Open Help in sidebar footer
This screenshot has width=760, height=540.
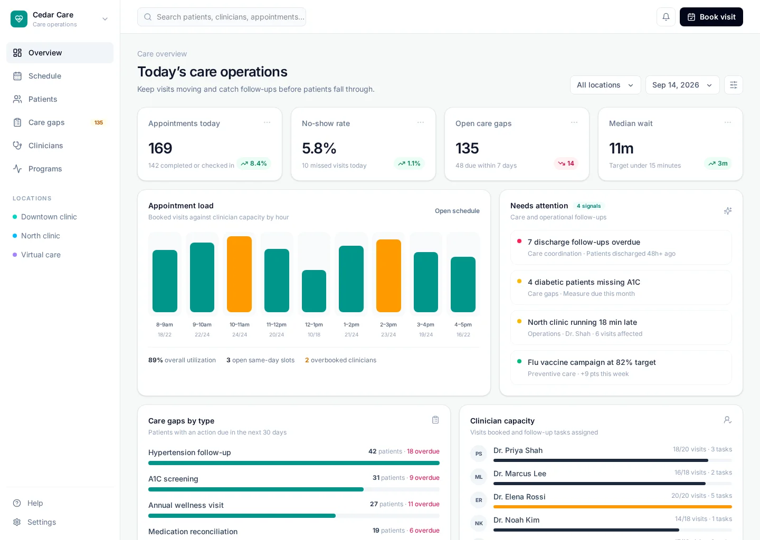(x=60, y=503)
